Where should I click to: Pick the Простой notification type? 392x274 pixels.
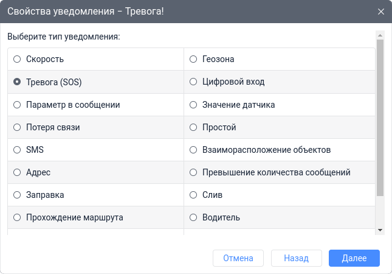[x=193, y=127]
